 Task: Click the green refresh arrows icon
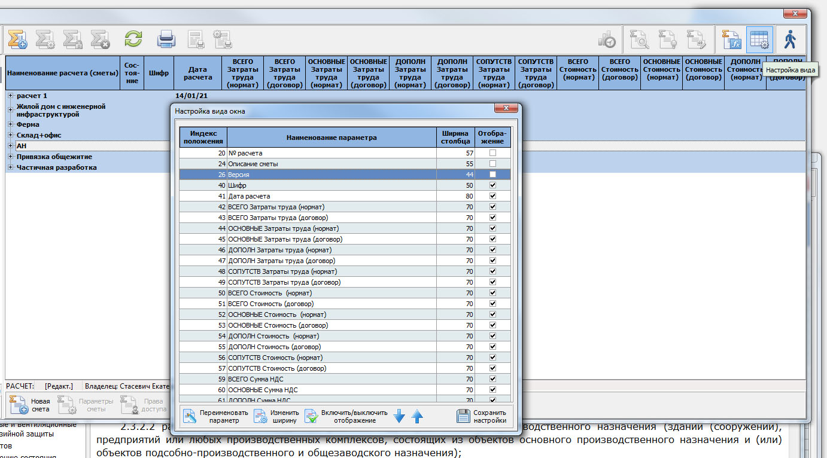[x=133, y=39]
